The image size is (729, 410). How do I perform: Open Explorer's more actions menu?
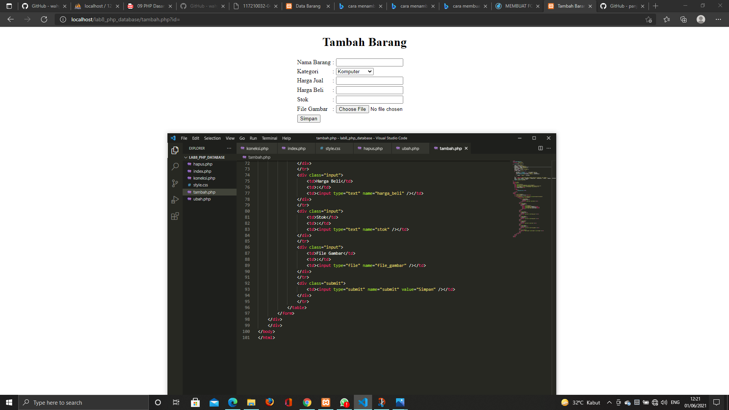click(x=229, y=148)
